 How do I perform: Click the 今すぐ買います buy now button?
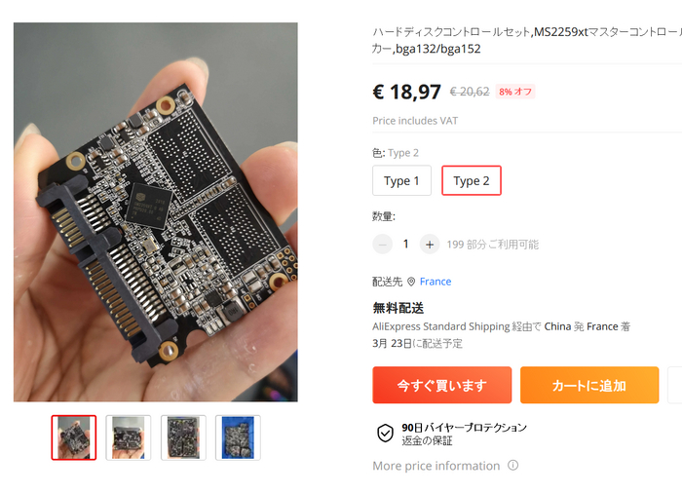tap(442, 385)
